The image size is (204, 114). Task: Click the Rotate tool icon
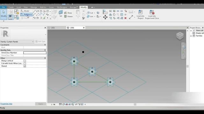(x=114, y=15)
